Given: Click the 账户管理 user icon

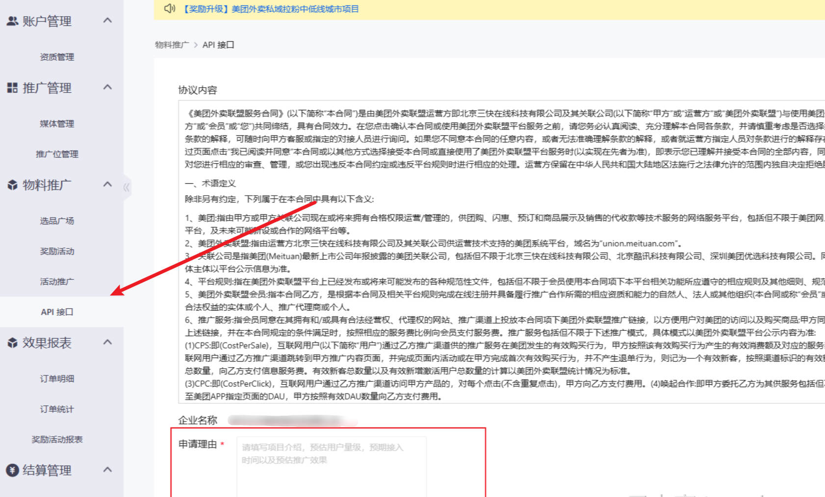Looking at the screenshot, I should 12,21.
